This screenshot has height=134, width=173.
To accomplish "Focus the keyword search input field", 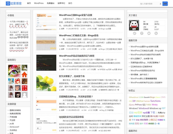I will 149,4.
